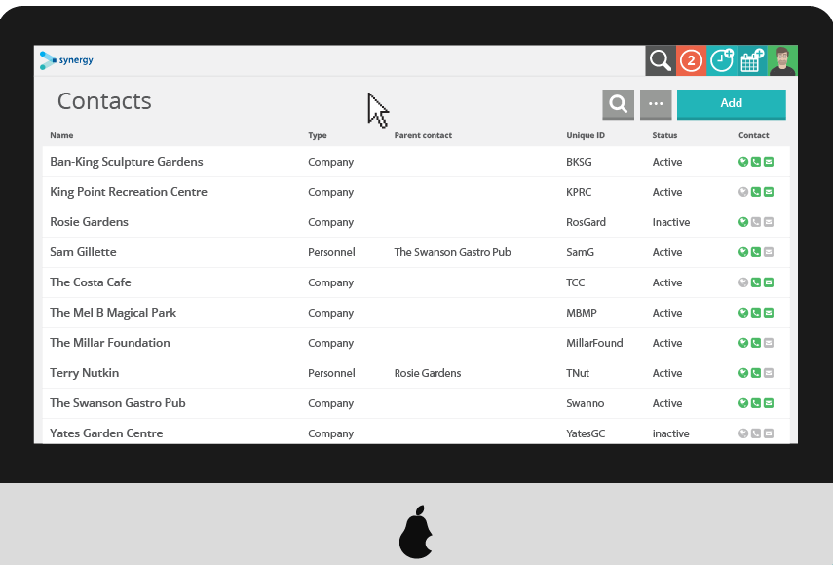The width and height of the screenshot is (833, 565).
Task: Open The Mel B Magical Park contact
Action: coord(113,313)
